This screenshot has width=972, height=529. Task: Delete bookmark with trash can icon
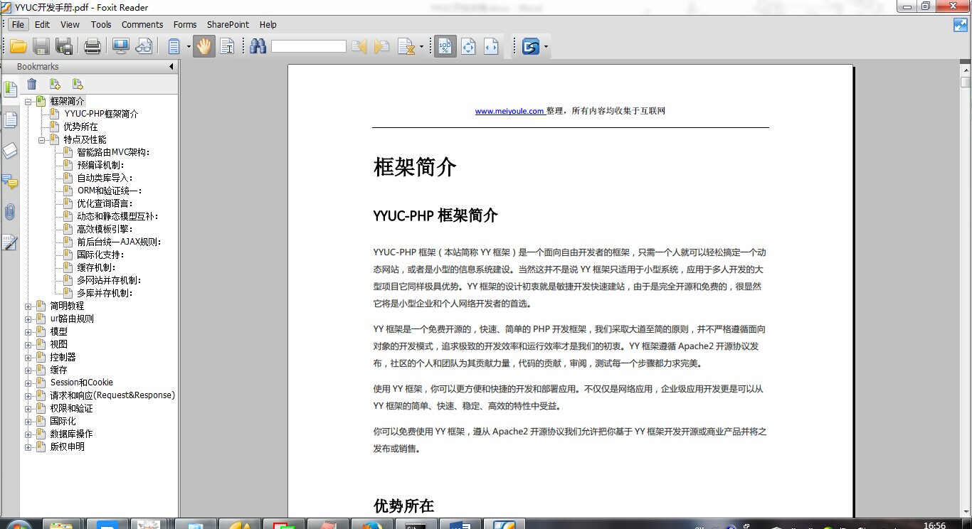tap(32, 84)
